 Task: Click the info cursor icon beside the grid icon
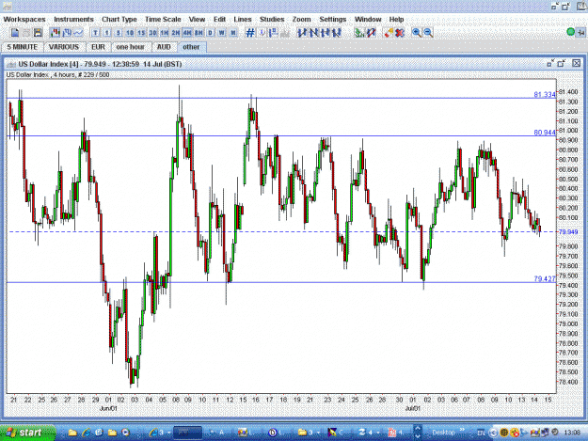(262, 33)
